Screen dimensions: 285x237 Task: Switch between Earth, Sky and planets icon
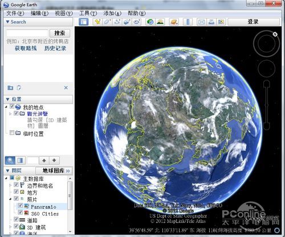pyautogui.click(x=174, y=22)
